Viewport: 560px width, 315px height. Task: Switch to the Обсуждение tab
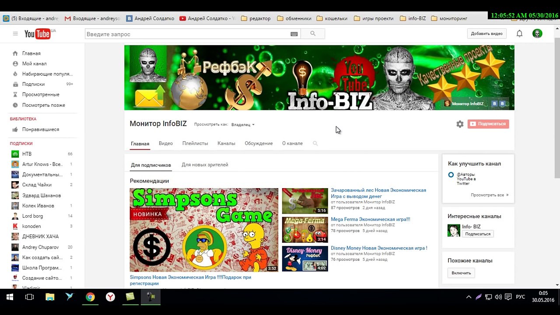coord(259,143)
